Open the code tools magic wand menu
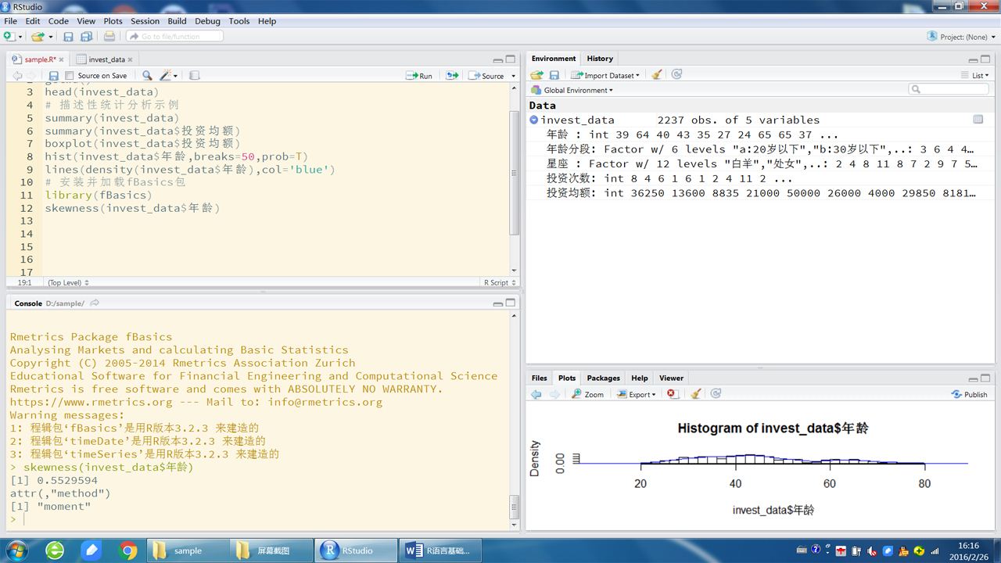This screenshot has width=1001, height=563. tap(168, 76)
